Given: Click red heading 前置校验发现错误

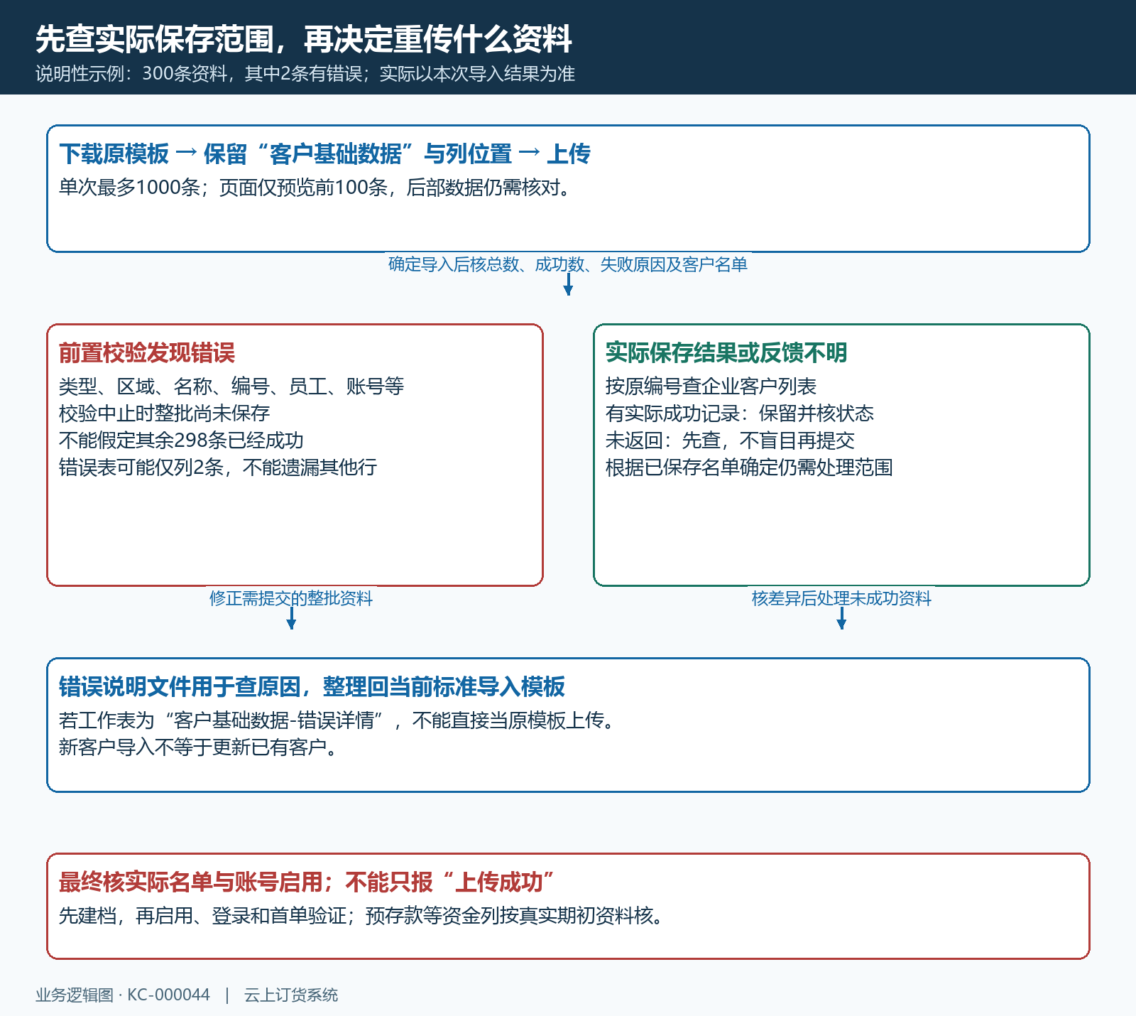Looking at the screenshot, I should tap(147, 352).
